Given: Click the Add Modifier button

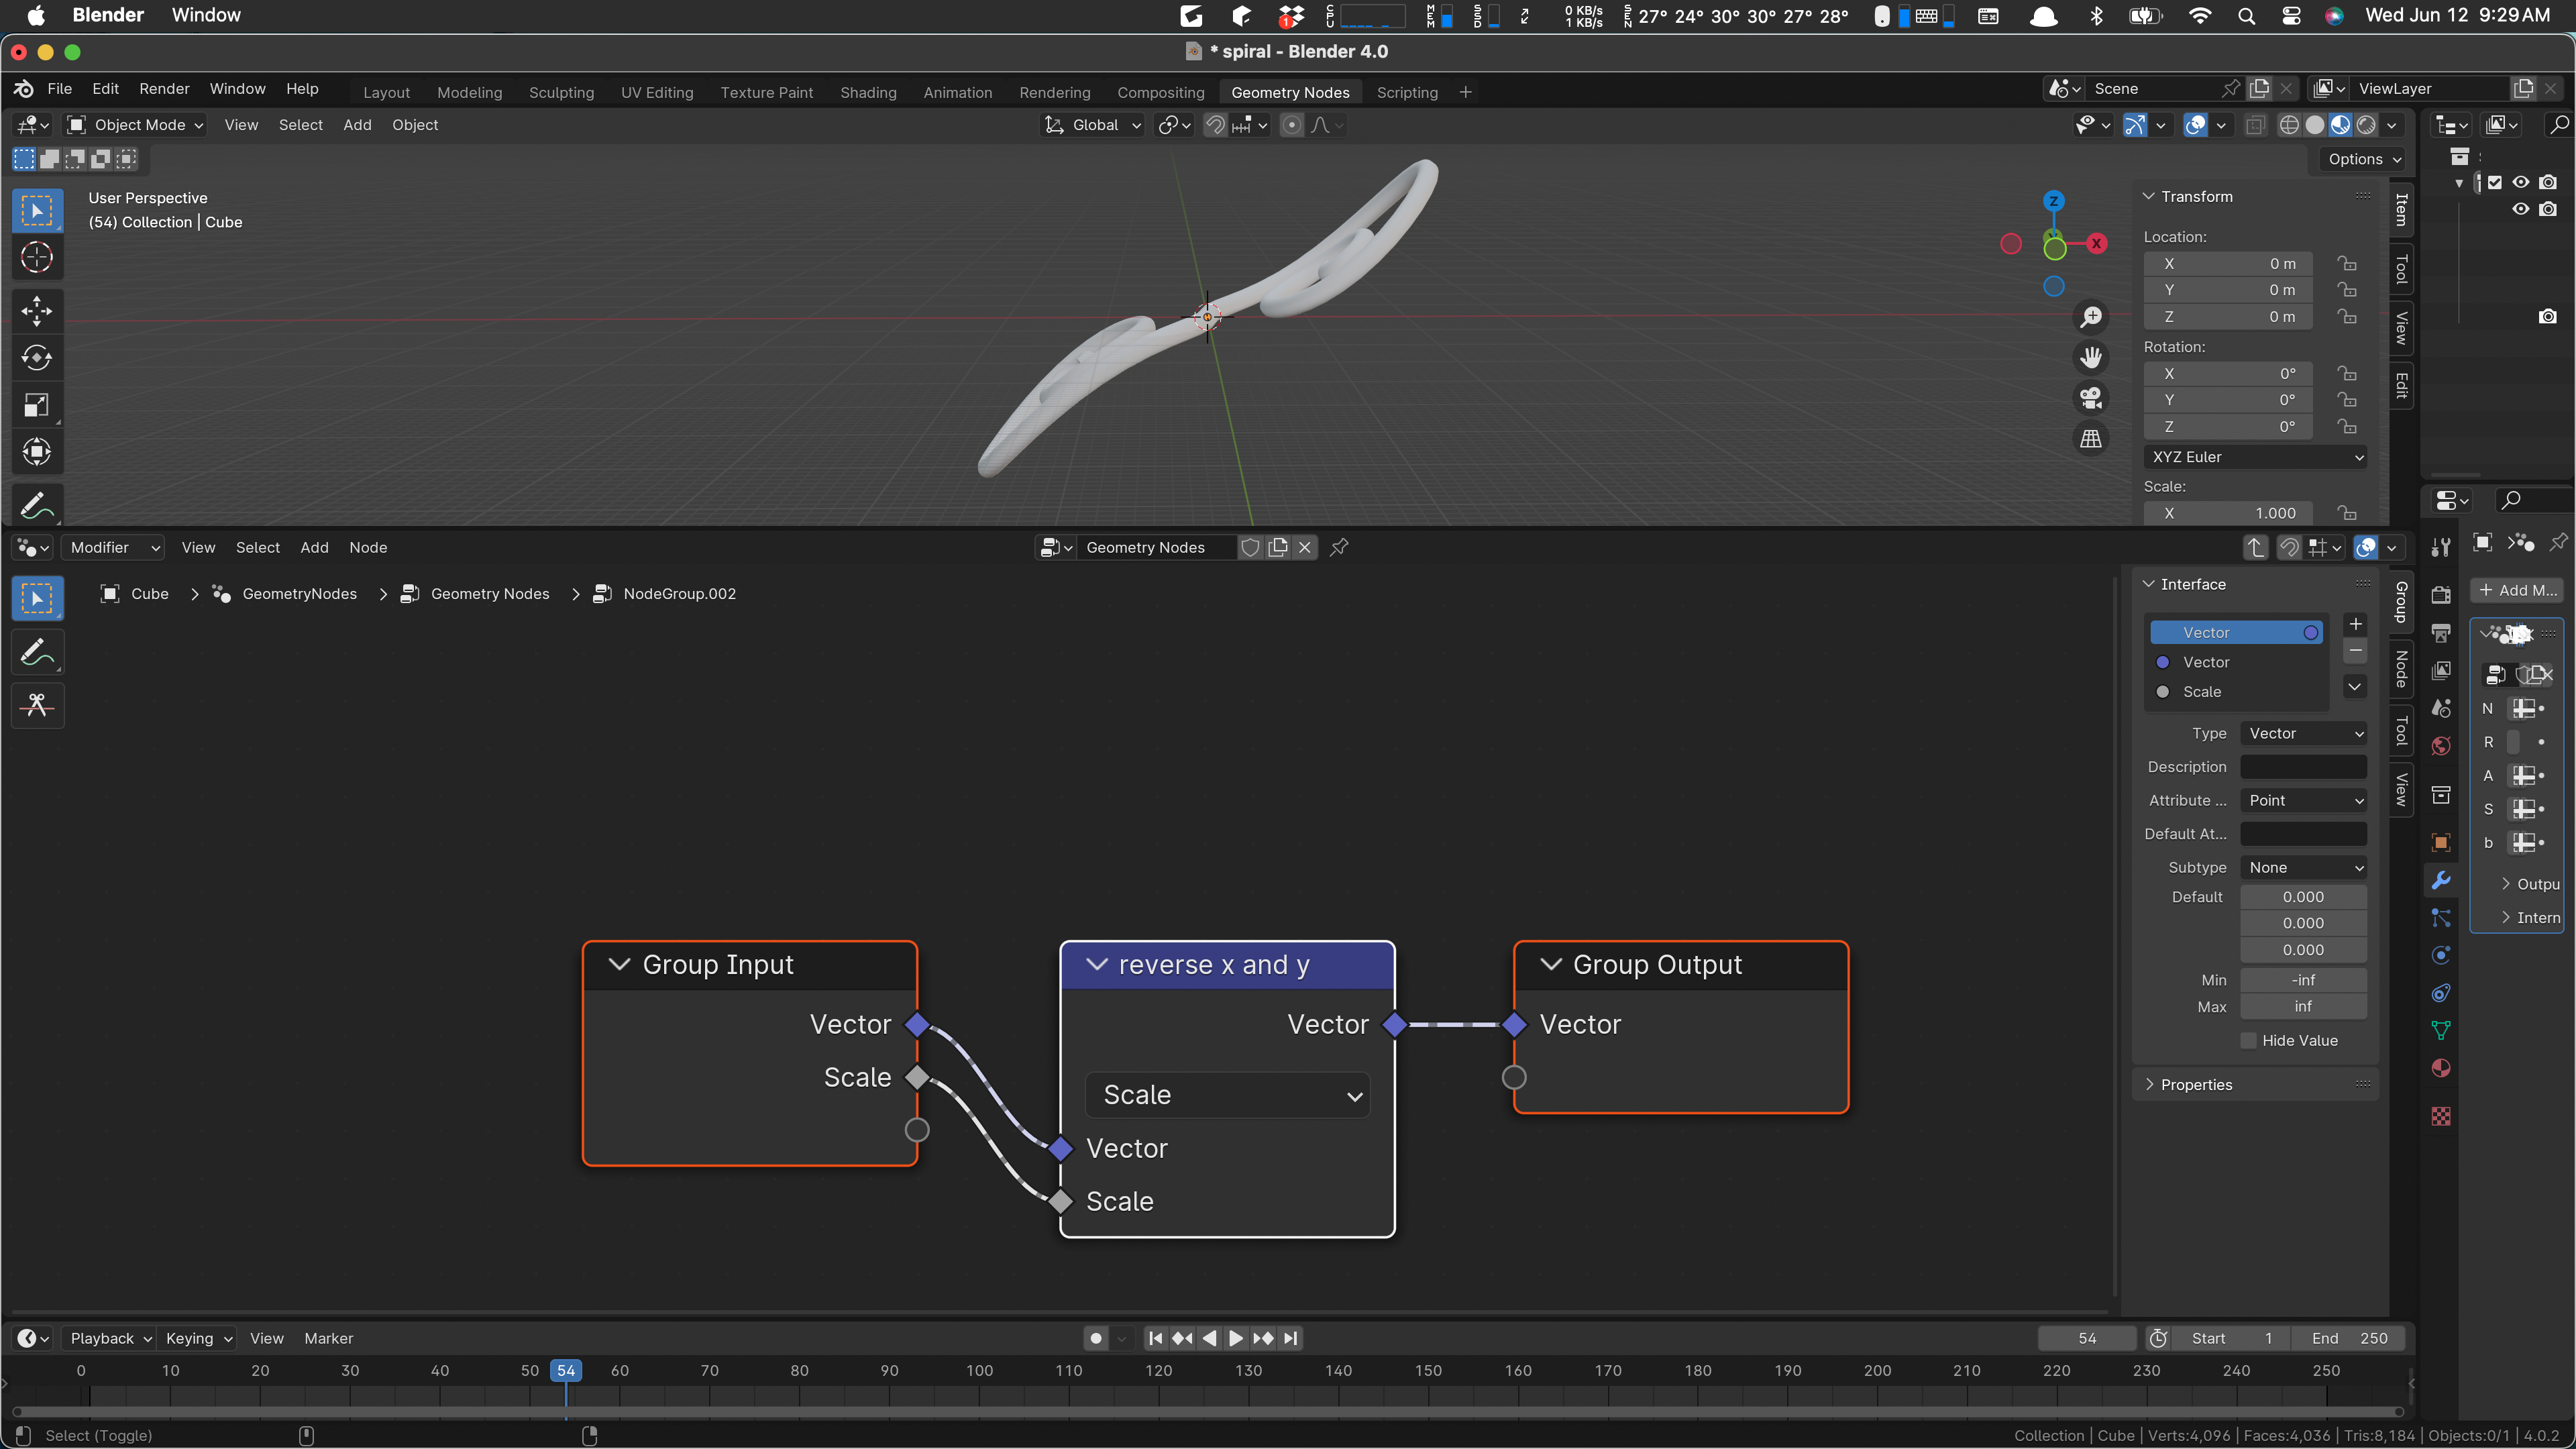Looking at the screenshot, I should 2517,590.
